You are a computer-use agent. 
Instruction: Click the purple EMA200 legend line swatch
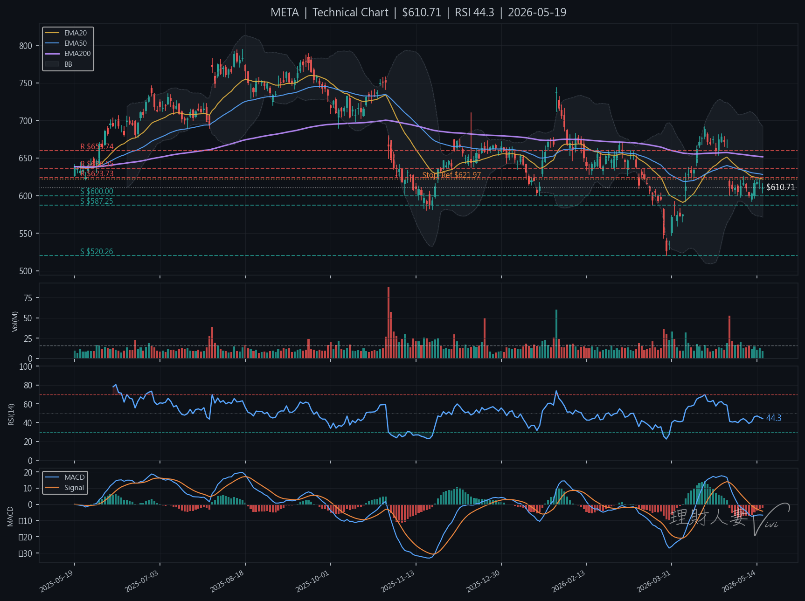pyautogui.click(x=52, y=54)
